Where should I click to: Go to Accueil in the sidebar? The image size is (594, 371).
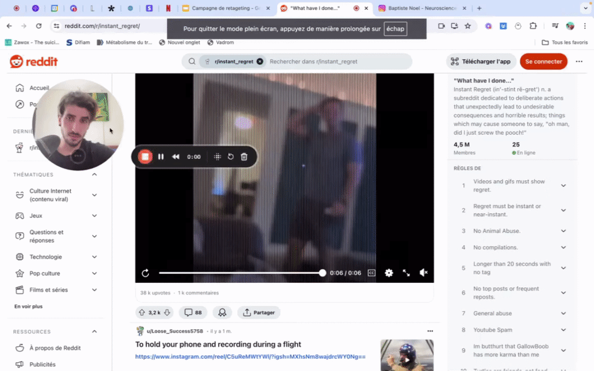point(39,88)
